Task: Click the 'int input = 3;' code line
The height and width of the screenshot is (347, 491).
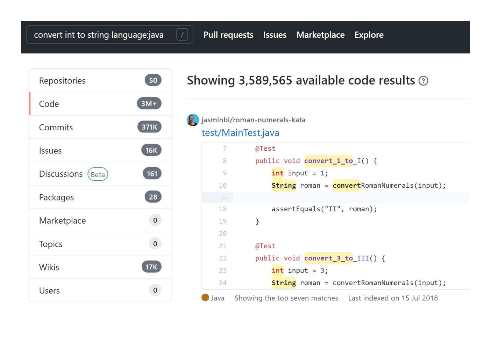Action: point(300,270)
